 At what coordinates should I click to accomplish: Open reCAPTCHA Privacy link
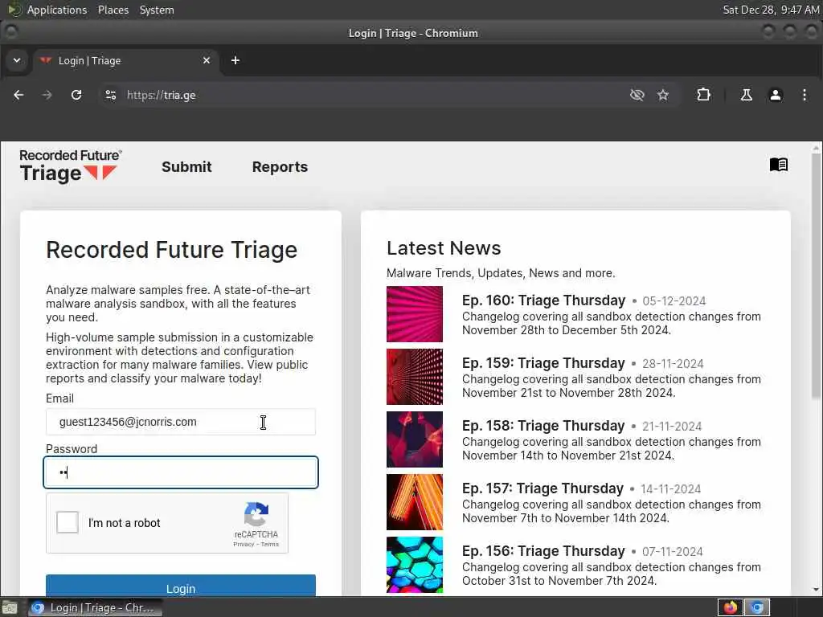(x=244, y=545)
